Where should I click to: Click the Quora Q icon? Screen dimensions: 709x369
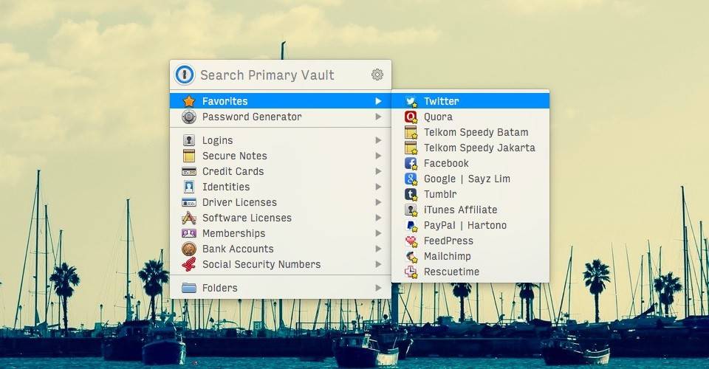pos(411,117)
